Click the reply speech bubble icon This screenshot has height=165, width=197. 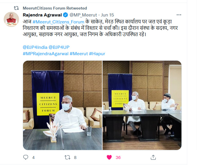(x=26, y=157)
